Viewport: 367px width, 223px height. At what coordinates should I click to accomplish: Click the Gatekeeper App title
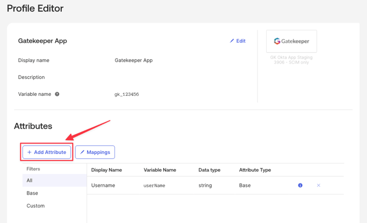point(43,41)
